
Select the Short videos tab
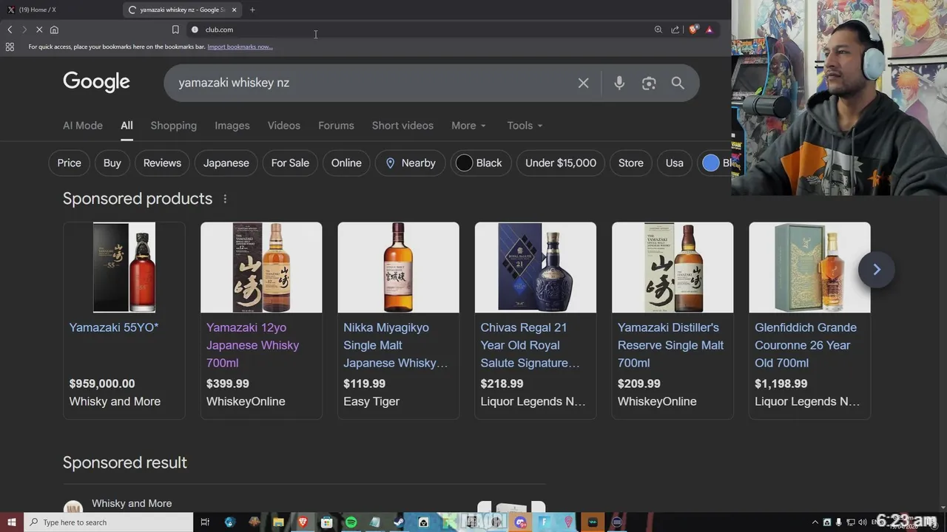pyautogui.click(x=402, y=126)
